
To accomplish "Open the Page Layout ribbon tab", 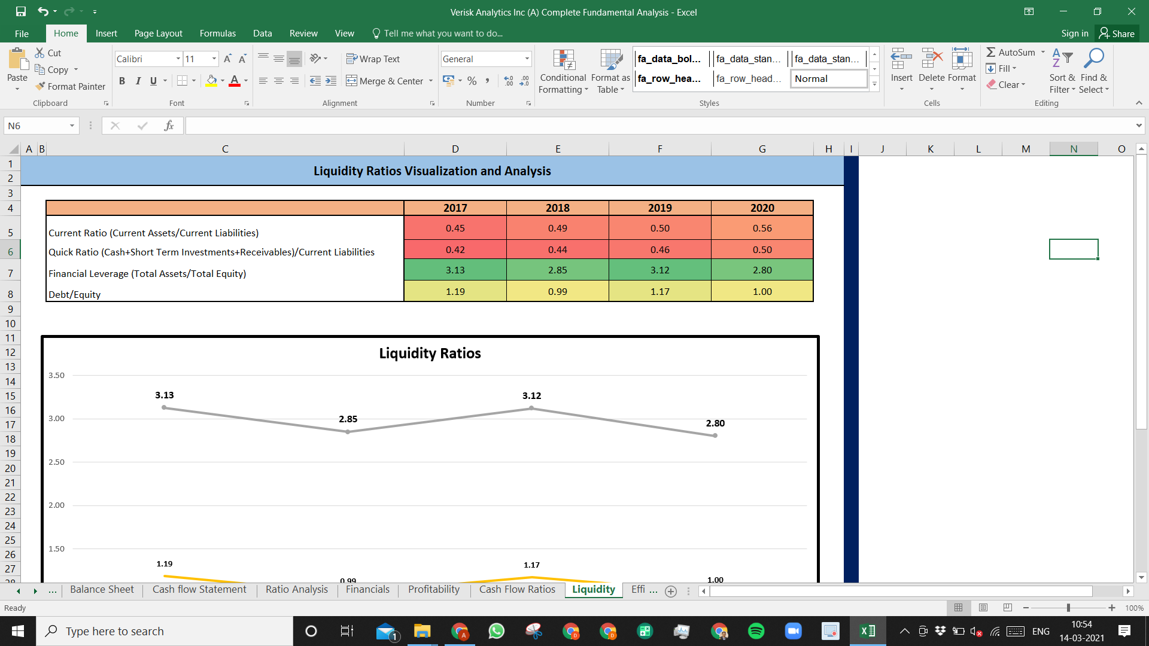I will (158, 33).
